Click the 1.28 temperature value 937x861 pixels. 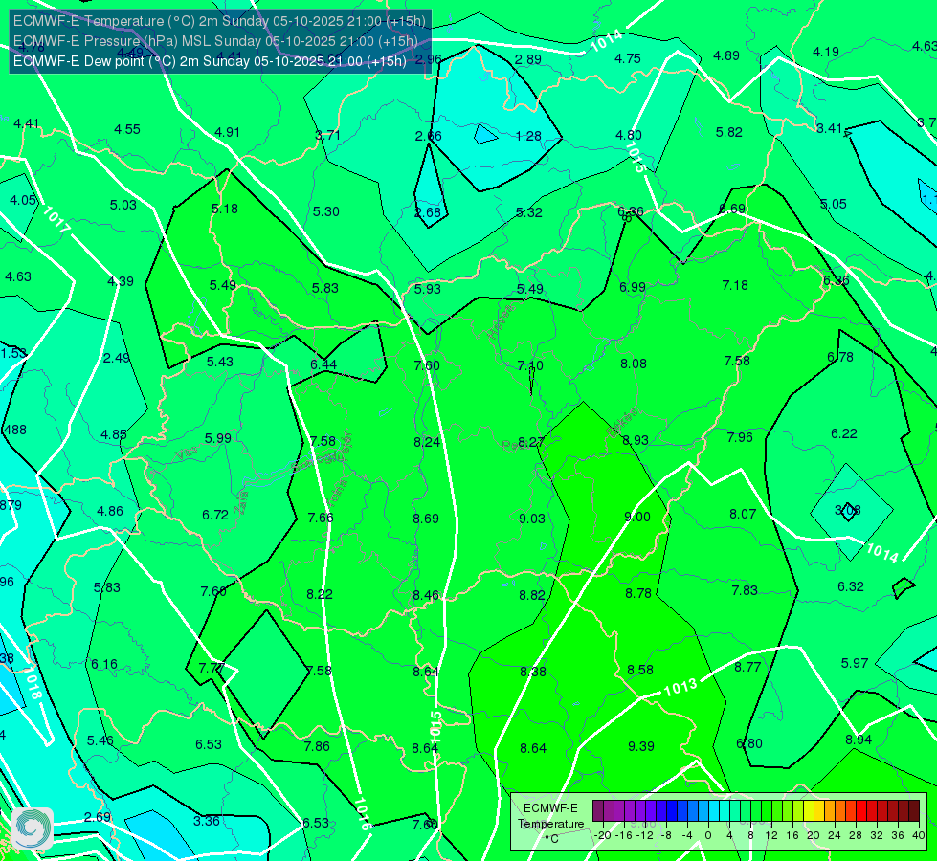(528, 136)
